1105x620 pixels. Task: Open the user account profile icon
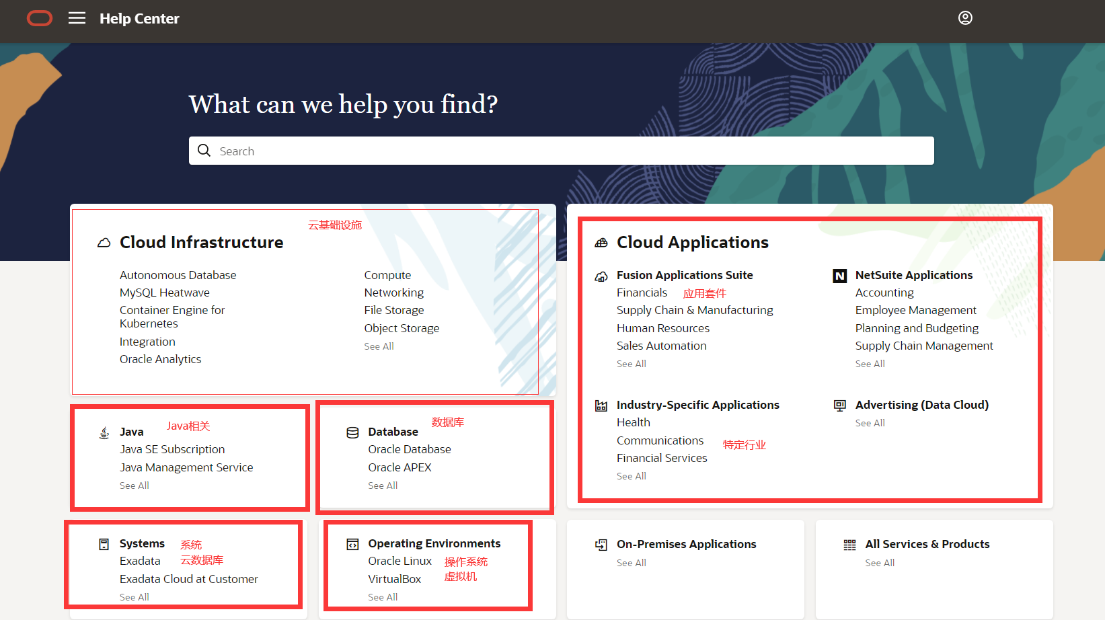point(965,18)
